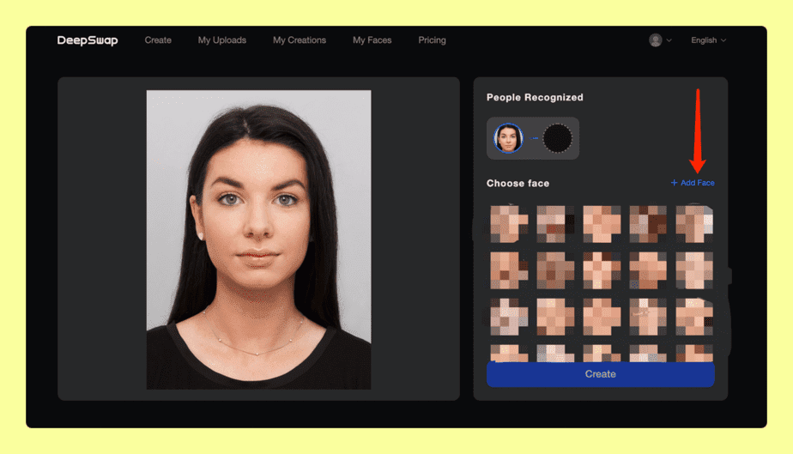The width and height of the screenshot is (793, 454).
Task: Choose third face in second row
Action: [602, 270]
